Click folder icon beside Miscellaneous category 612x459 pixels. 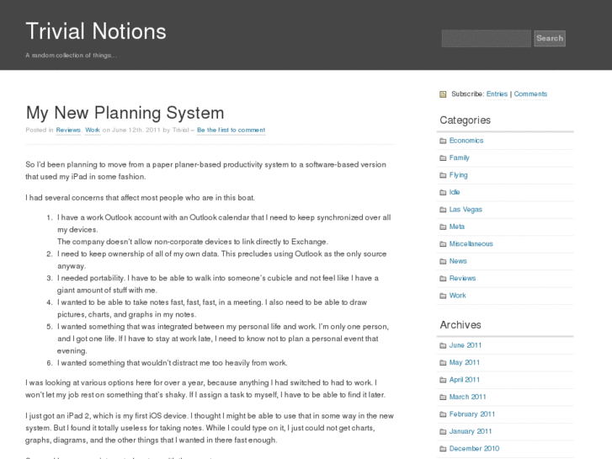(x=443, y=244)
